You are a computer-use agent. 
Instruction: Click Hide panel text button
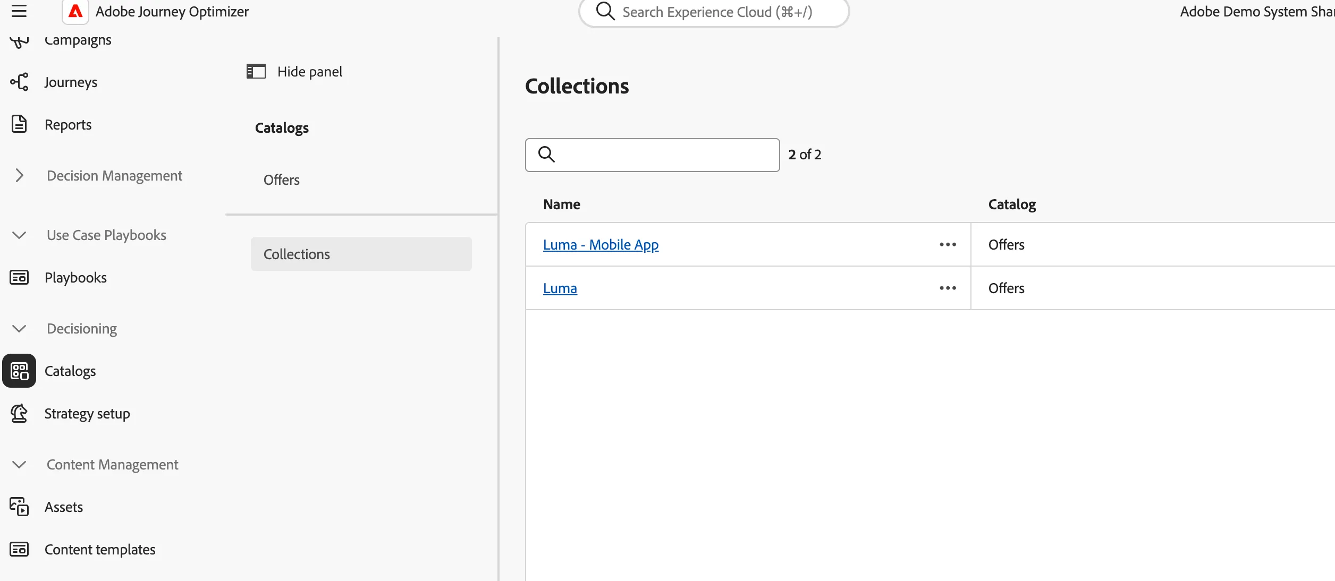click(x=310, y=72)
